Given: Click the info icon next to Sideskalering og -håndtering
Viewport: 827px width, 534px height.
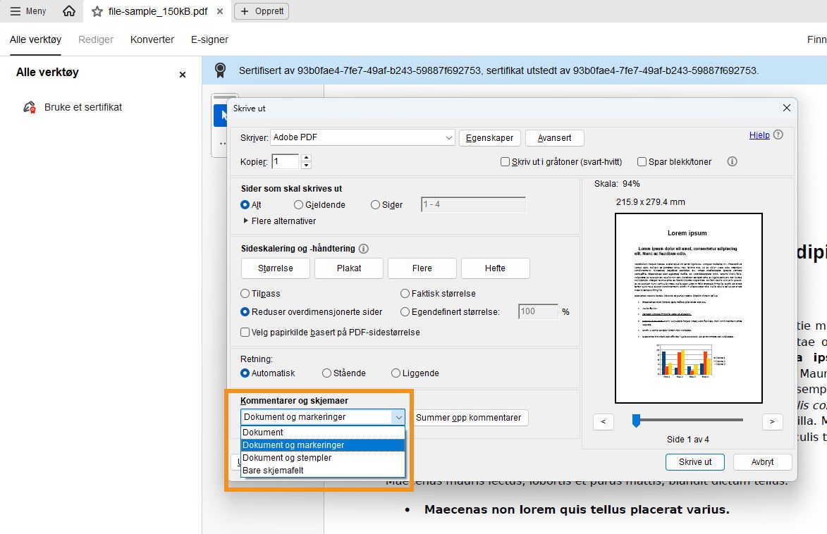Looking at the screenshot, I should (363, 248).
